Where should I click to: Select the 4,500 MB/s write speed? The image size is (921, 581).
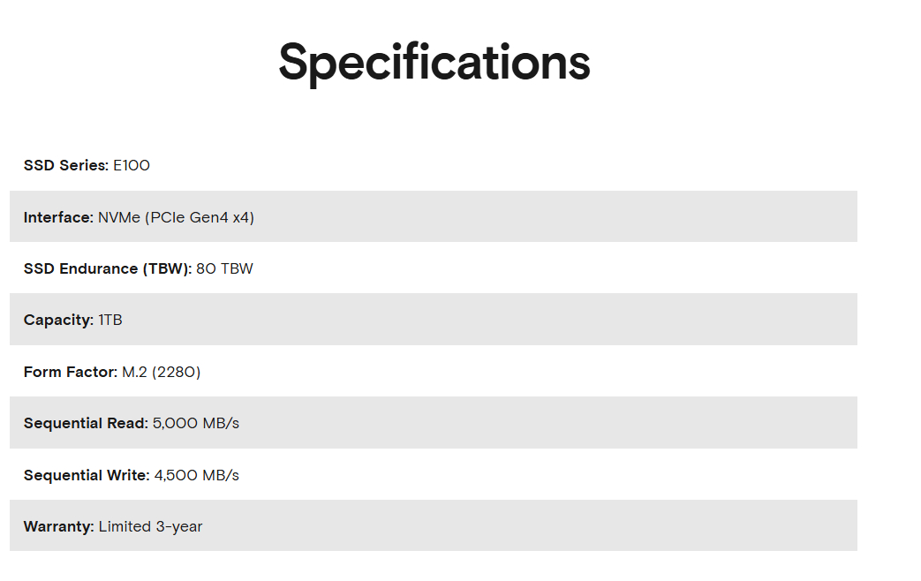tap(197, 475)
